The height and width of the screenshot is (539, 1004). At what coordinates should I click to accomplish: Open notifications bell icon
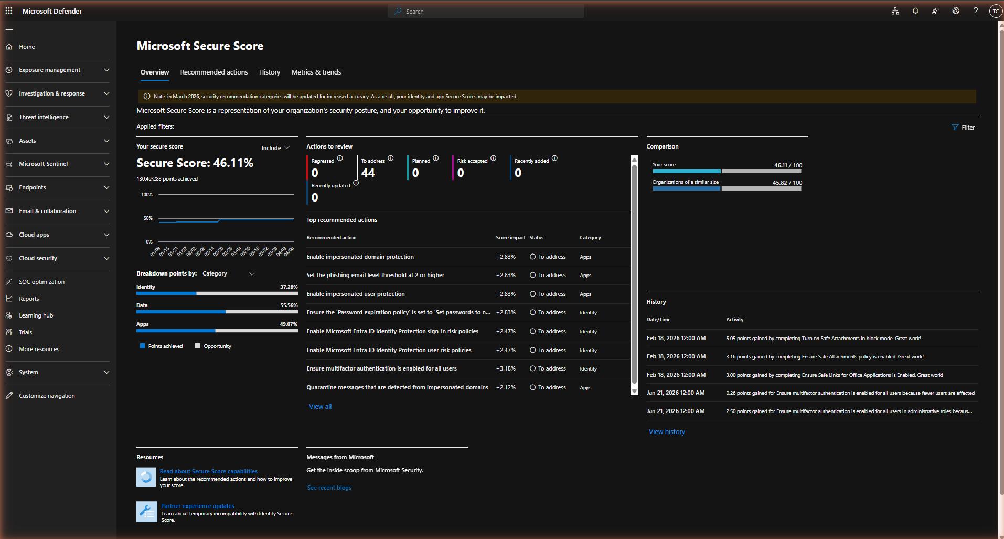coord(915,11)
